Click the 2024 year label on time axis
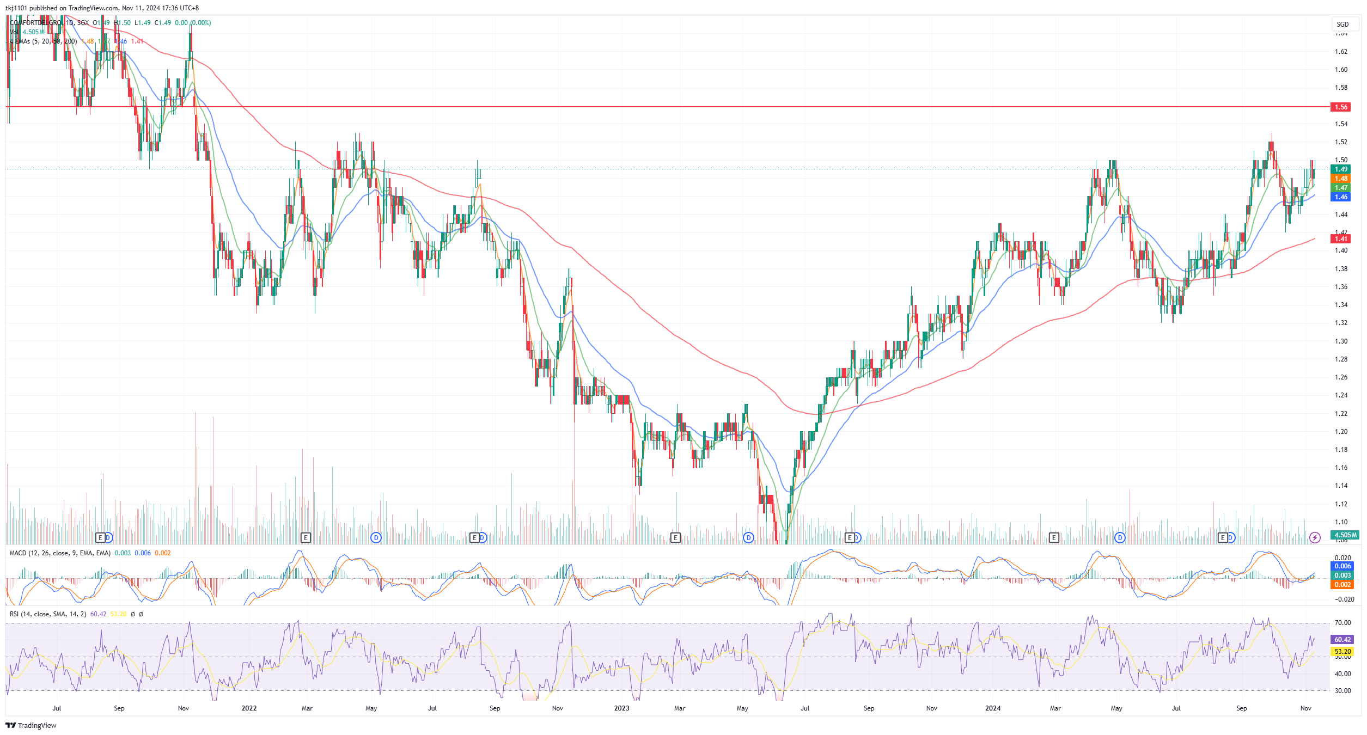Viewport: 1367px width, 735px height. [x=993, y=708]
